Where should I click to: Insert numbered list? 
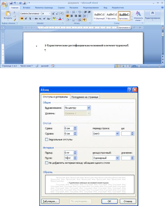[74, 12]
